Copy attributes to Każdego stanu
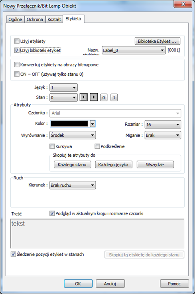The height and width of the screenshot is (294, 195). [x=72, y=165]
